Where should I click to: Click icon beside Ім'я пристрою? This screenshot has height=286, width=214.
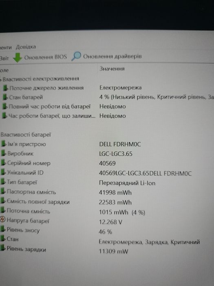4,144
